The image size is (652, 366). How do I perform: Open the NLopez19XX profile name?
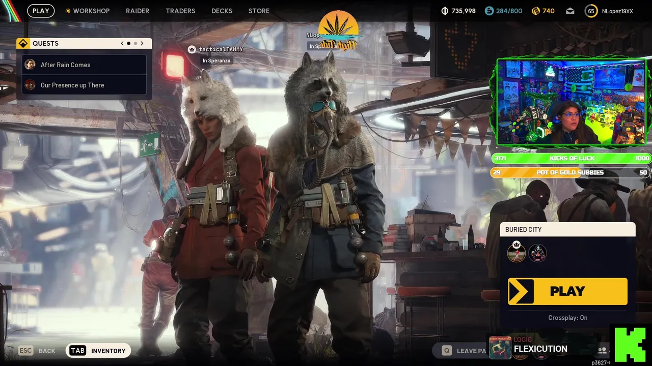[617, 11]
